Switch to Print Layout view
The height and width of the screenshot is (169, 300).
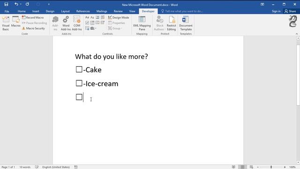[x=242, y=167]
